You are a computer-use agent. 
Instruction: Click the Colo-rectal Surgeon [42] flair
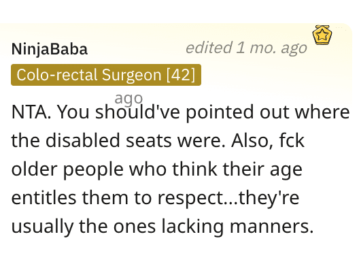click(x=106, y=75)
